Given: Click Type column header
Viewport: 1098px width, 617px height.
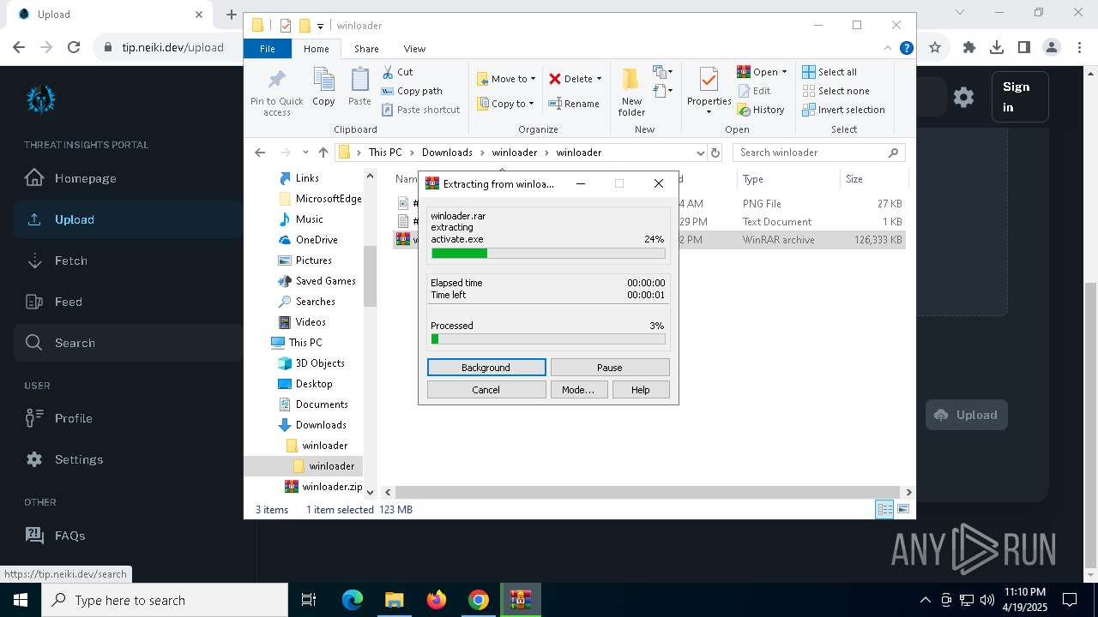Looking at the screenshot, I should 787,179.
